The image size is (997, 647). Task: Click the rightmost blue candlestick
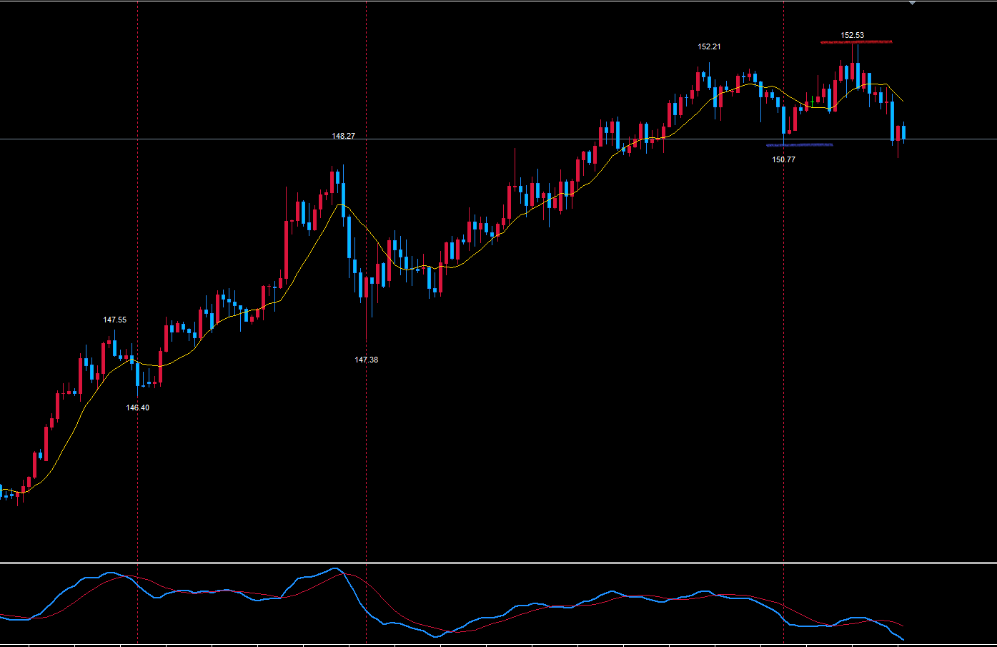(x=903, y=132)
